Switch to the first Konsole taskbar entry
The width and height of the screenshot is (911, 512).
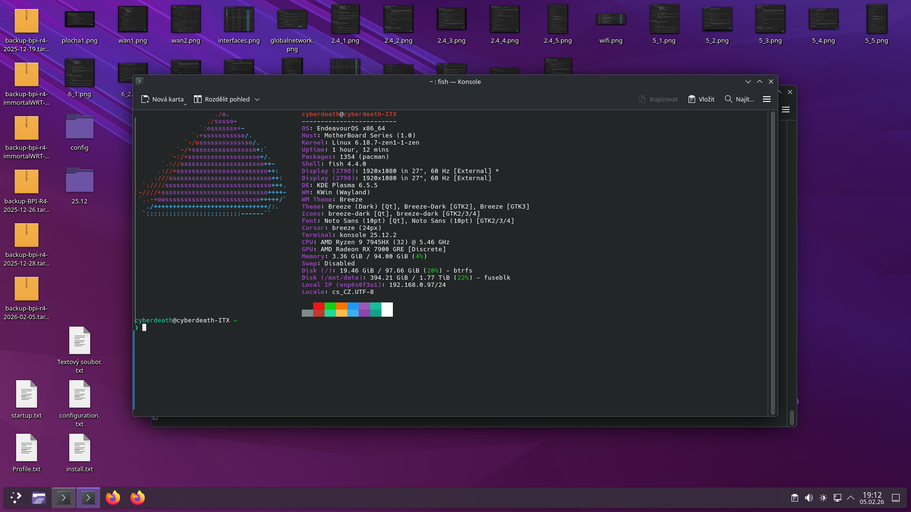tap(64, 497)
